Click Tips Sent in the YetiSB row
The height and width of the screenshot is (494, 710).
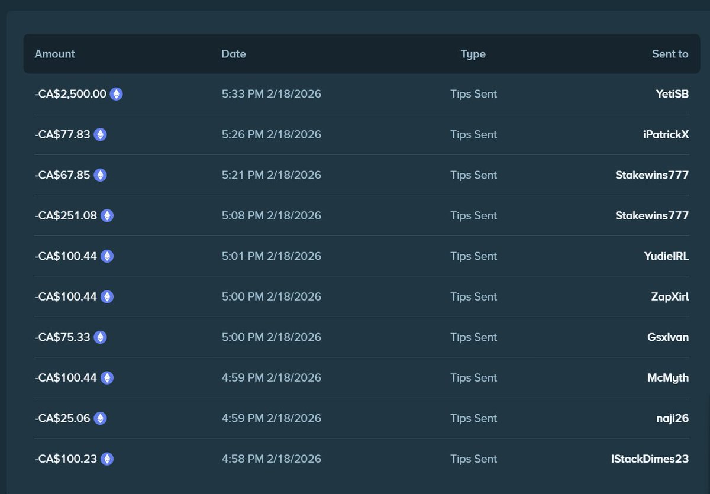coord(474,94)
